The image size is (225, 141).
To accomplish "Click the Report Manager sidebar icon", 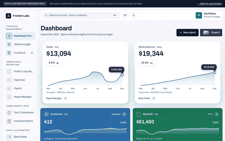I will [9, 97].
